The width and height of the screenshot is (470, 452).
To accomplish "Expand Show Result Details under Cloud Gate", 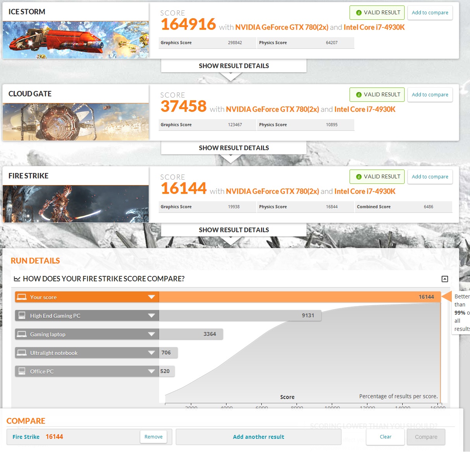I will 234,148.
